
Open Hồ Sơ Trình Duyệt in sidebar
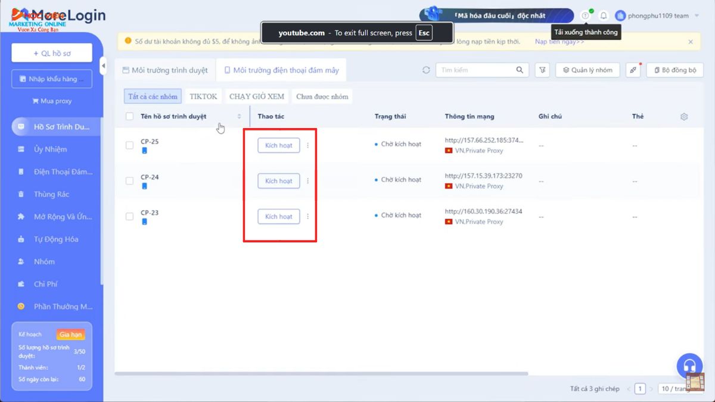click(56, 127)
